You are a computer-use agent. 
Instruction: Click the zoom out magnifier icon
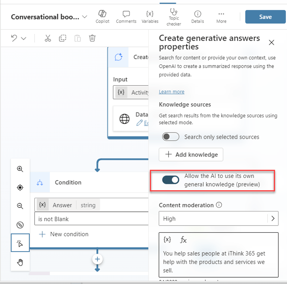click(x=20, y=206)
